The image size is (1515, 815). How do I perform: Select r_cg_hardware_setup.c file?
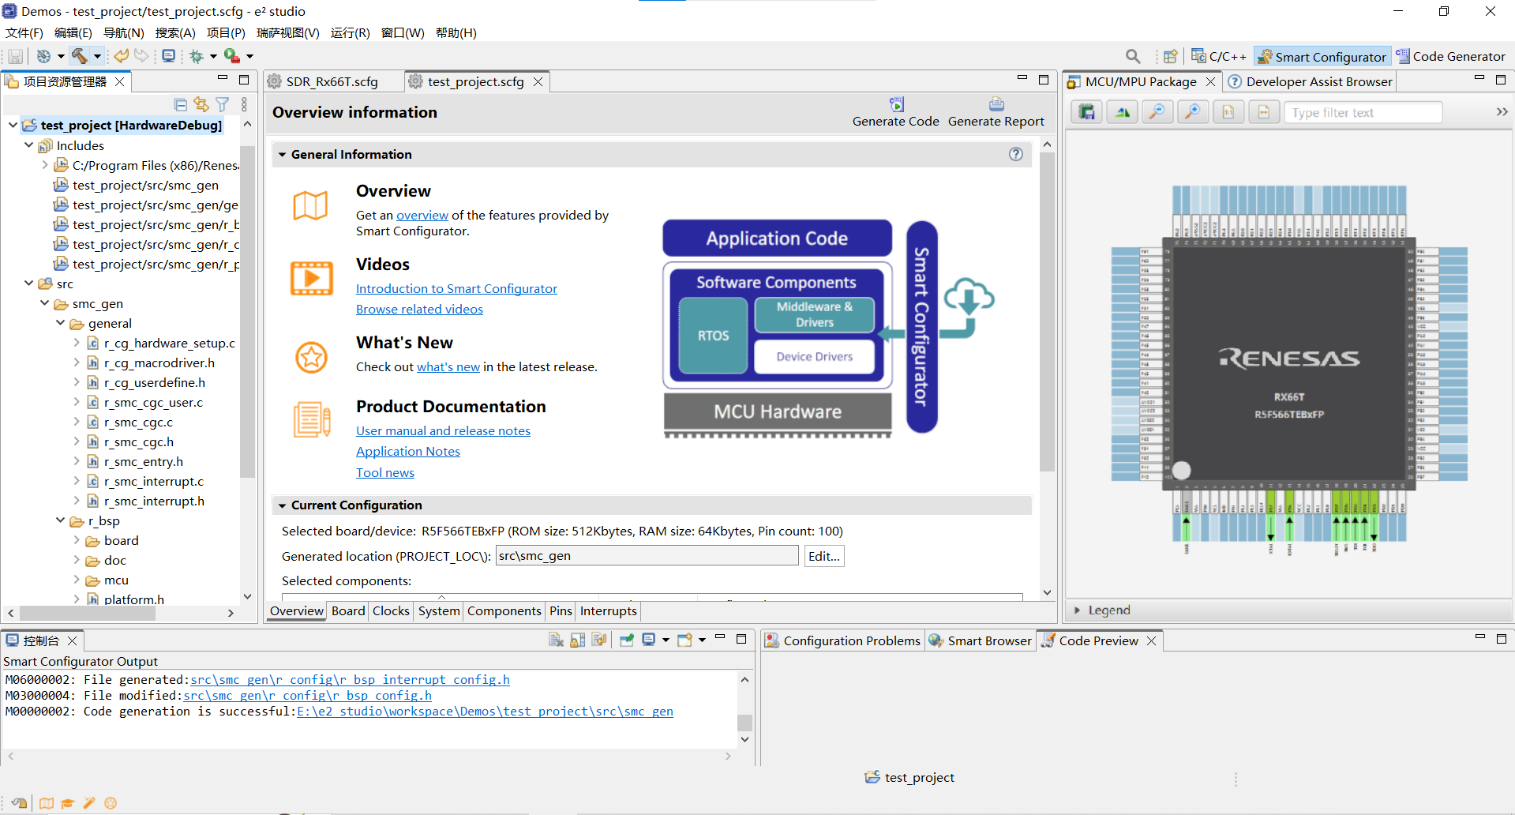coord(161,343)
